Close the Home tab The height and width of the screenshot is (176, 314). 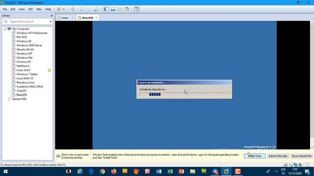click(x=73, y=18)
